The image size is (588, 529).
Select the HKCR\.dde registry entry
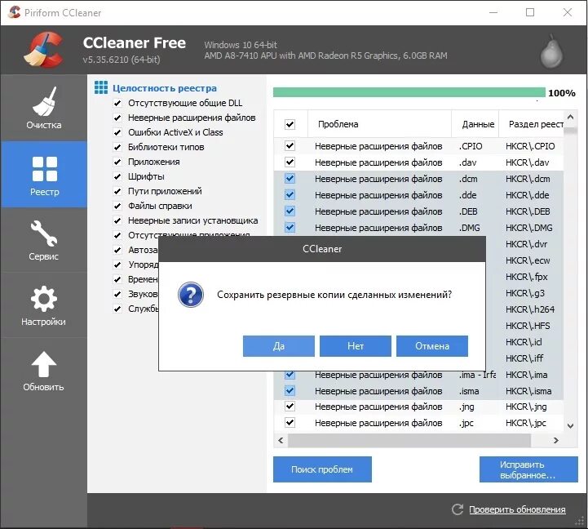coord(527,195)
